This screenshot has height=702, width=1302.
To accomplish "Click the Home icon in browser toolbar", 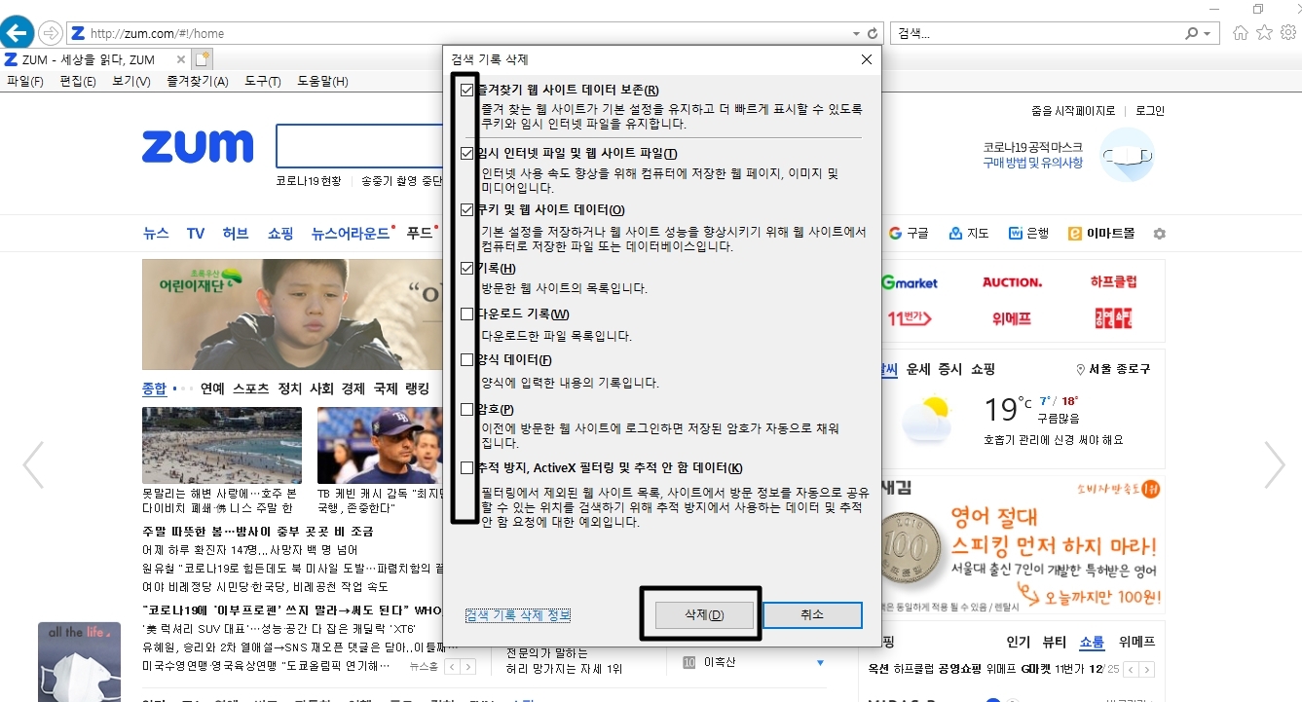I will [1241, 33].
